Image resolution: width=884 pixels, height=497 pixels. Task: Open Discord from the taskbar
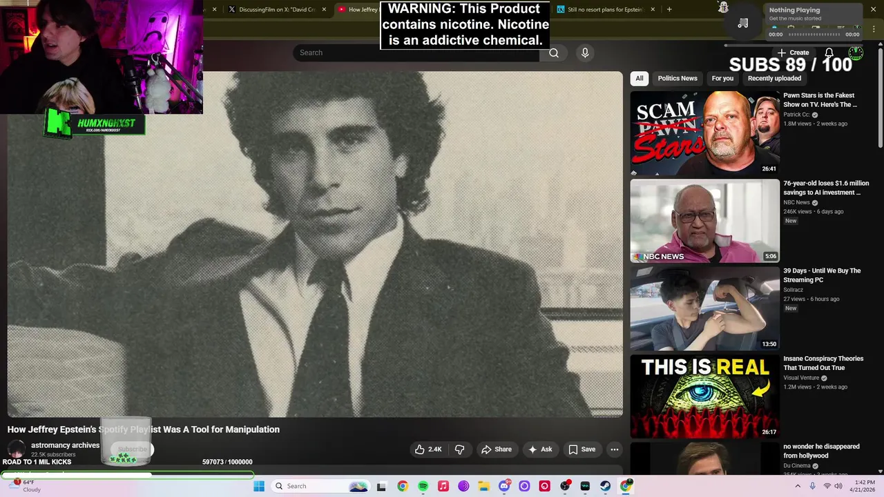[504, 486]
